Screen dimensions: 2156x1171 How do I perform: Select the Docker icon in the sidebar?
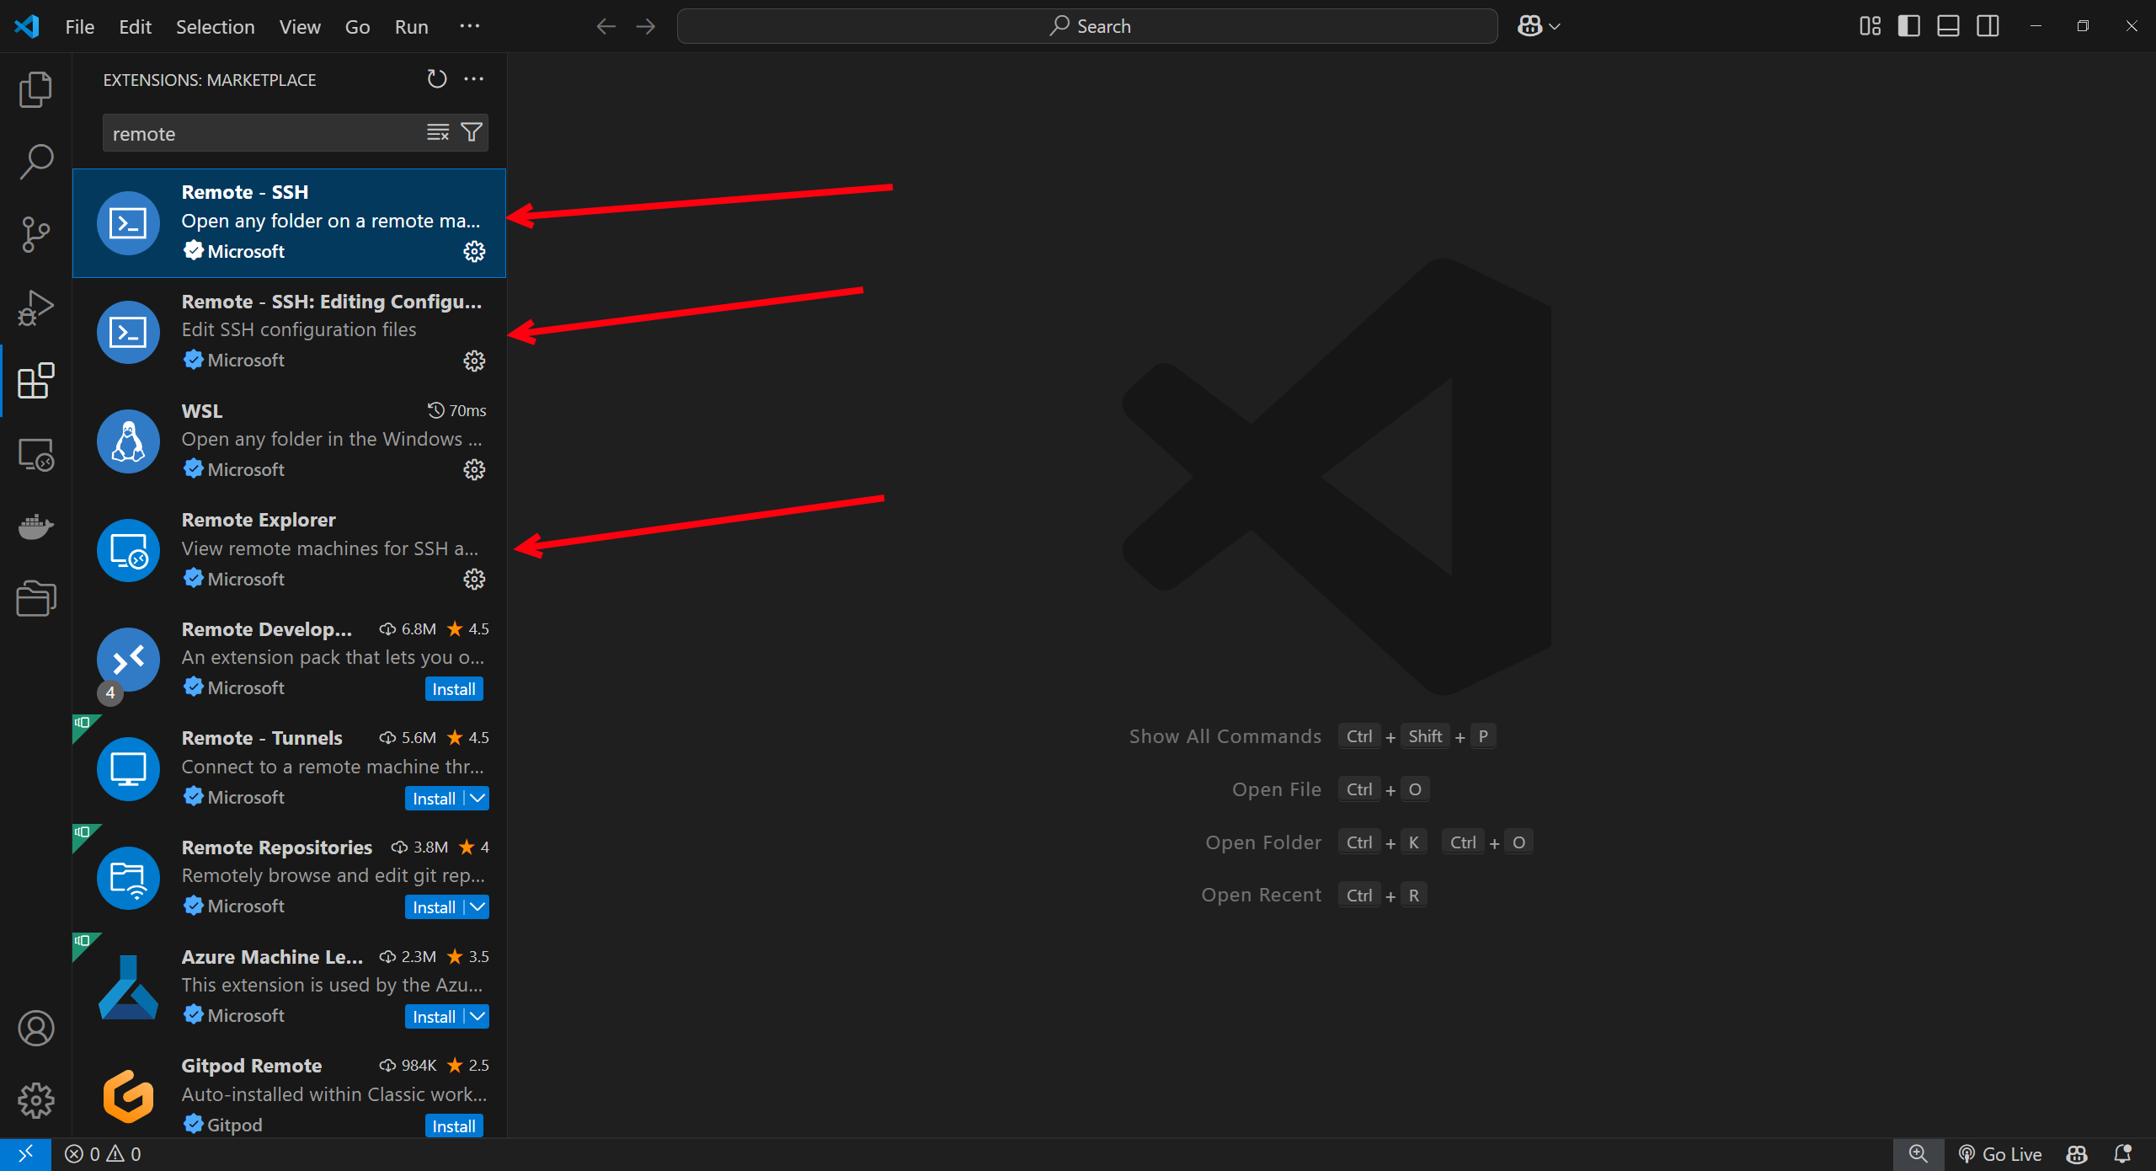click(x=35, y=527)
